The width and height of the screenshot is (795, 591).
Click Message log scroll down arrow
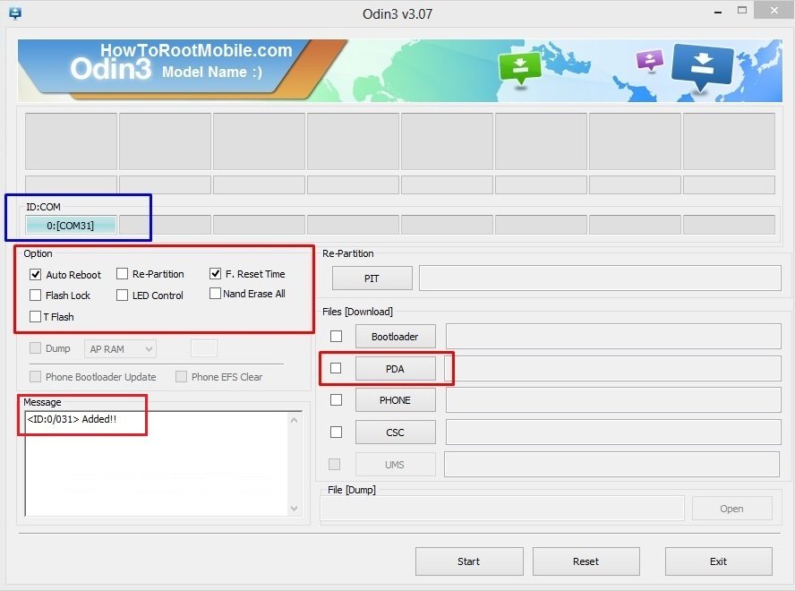[294, 509]
